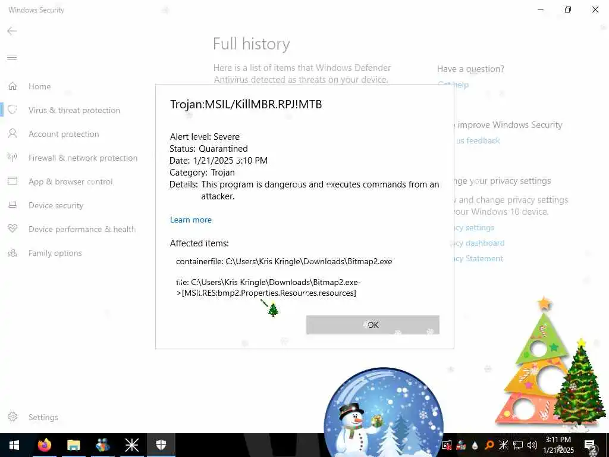Image resolution: width=609 pixels, height=457 pixels.
Task: Select the Full history heading
Action: point(252,44)
